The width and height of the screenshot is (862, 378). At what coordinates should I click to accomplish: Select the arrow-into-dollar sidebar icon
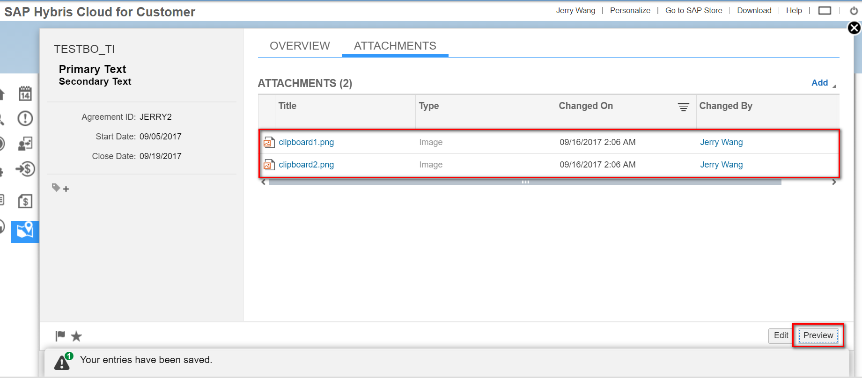[25, 169]
